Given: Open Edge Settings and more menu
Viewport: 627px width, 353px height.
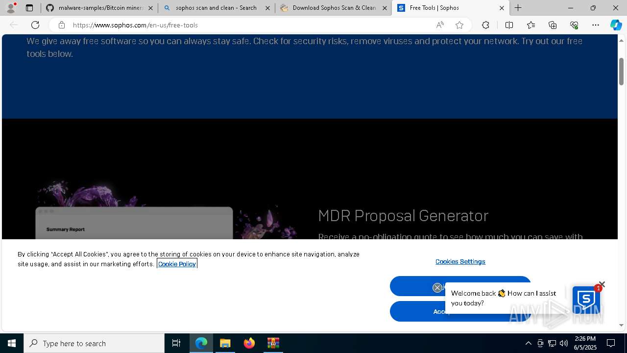Looking at the screenshot, I should pos(596,25).
